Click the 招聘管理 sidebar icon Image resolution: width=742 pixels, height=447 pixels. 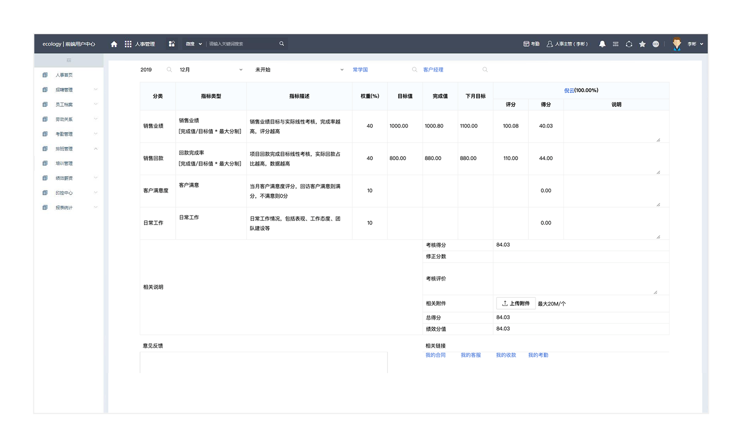tap(45, 90)
